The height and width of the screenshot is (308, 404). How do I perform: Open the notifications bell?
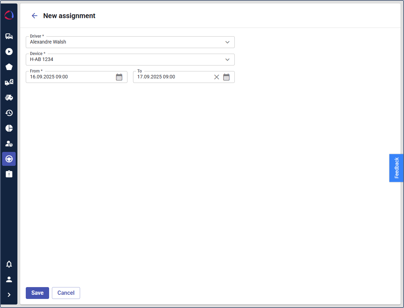point(9,264)
